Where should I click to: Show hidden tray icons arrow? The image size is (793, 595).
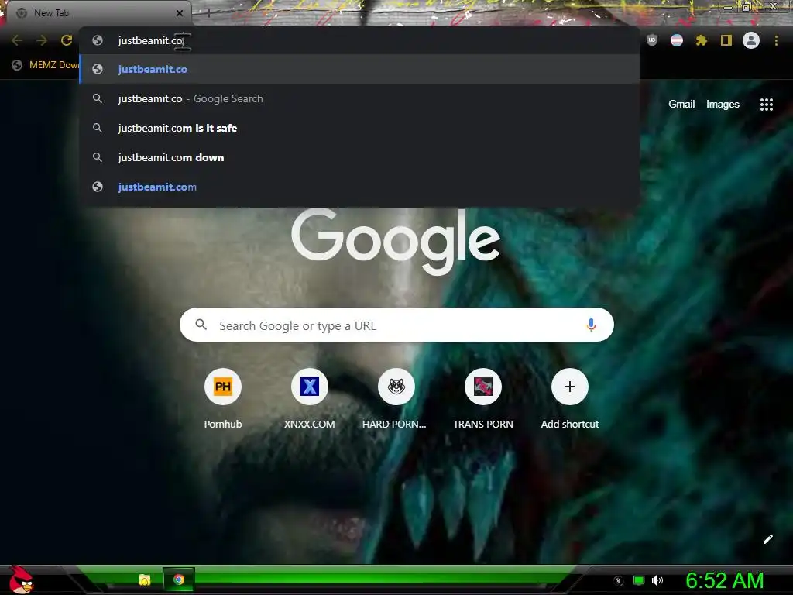619,581
